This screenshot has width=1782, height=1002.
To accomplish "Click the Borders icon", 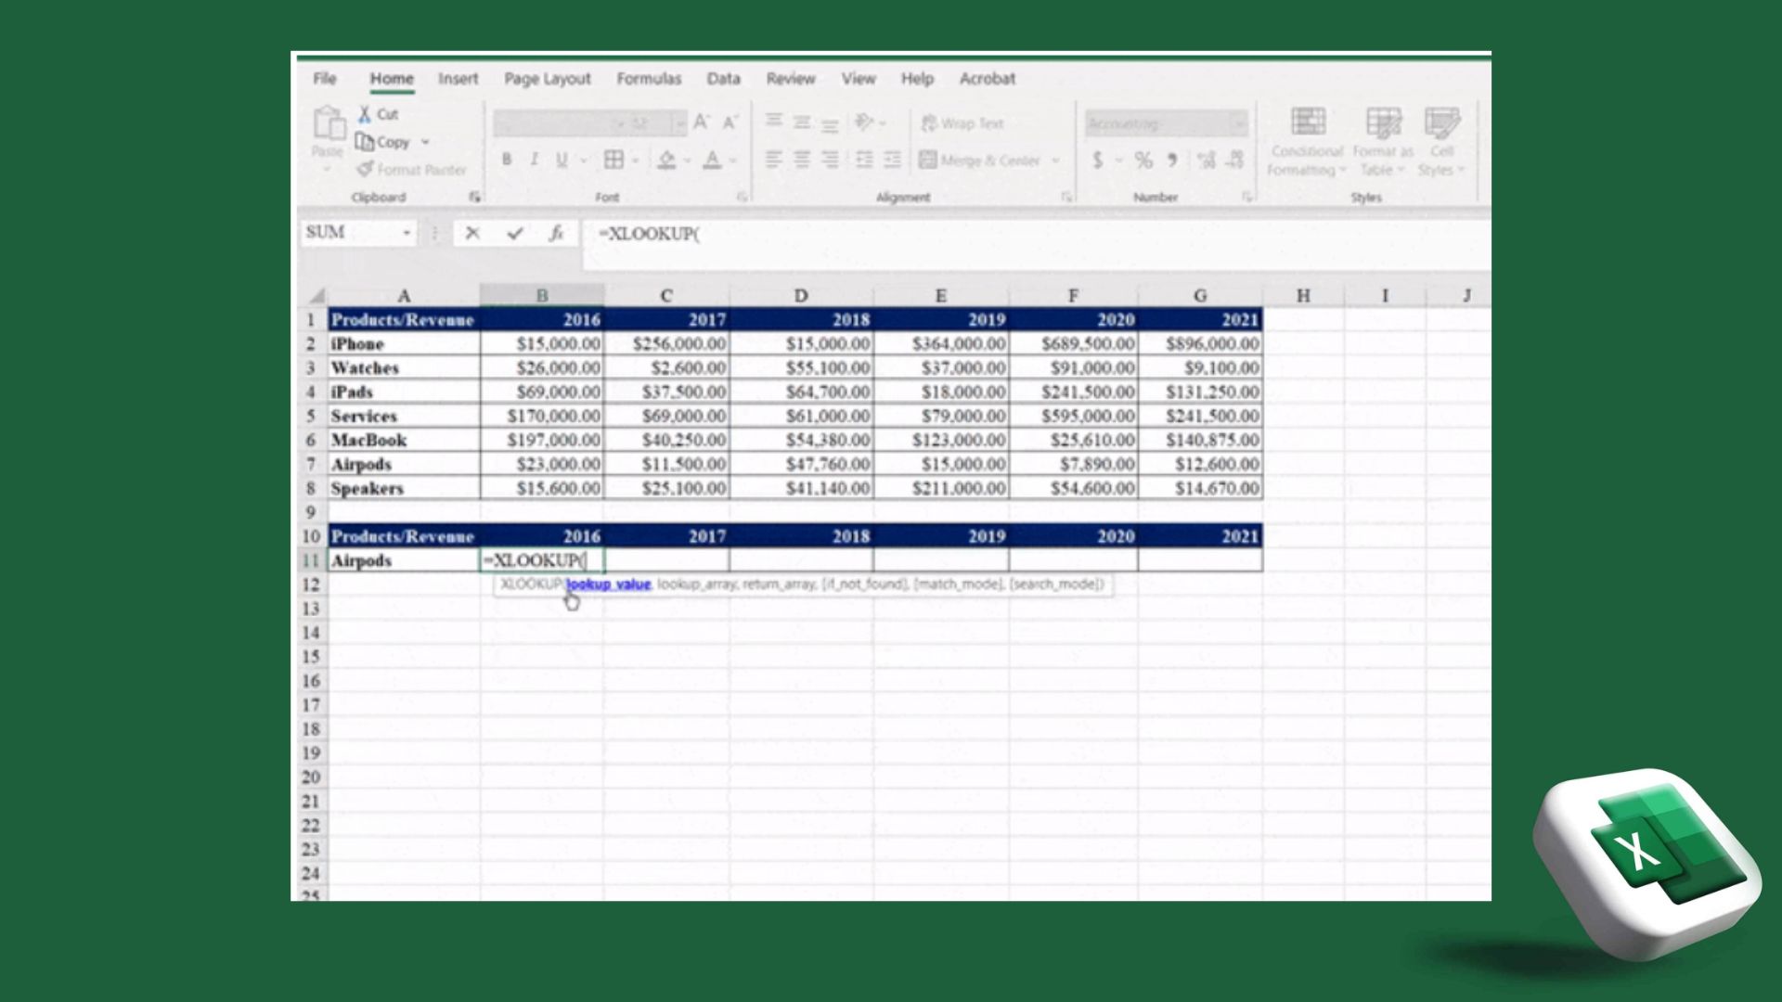I will [613, 160].
